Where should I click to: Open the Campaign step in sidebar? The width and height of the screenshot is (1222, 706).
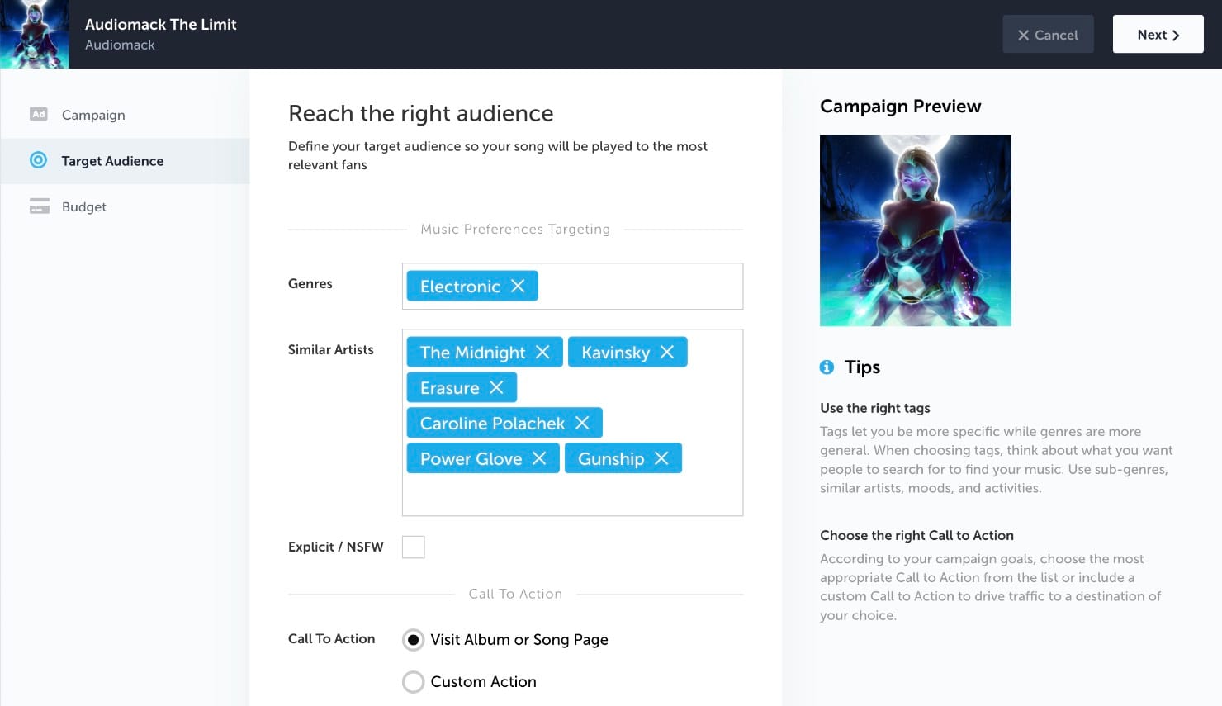pos(92,115)
